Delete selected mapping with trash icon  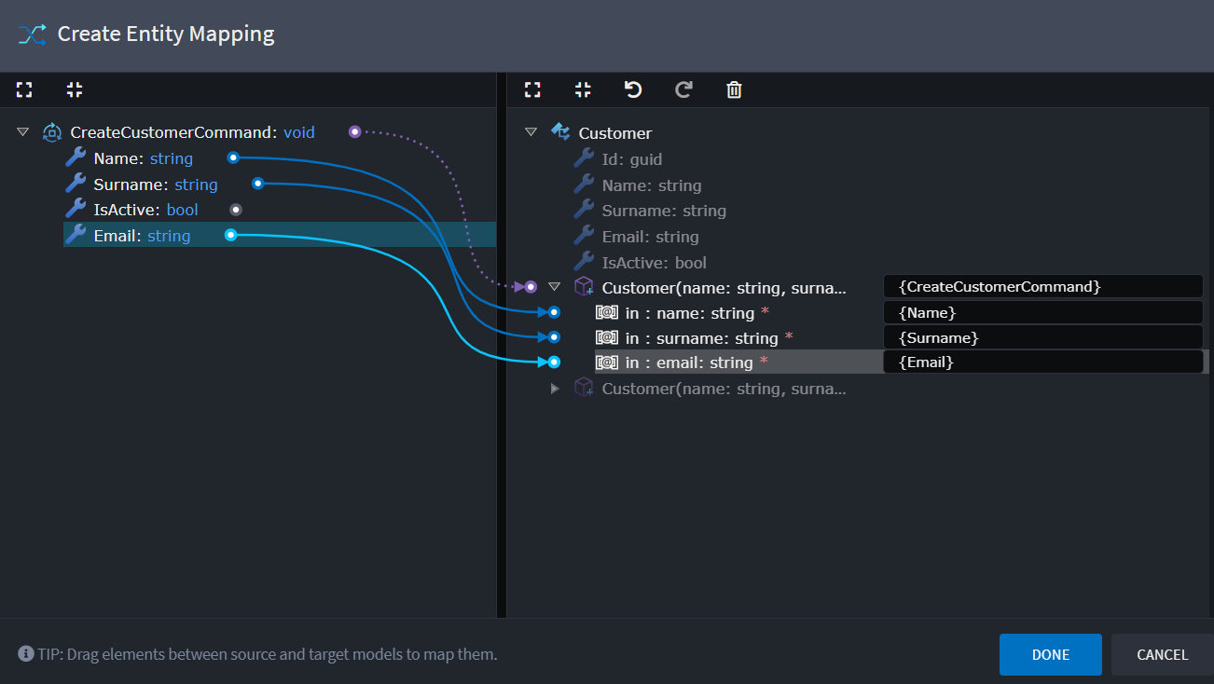[x=734, y=89]
